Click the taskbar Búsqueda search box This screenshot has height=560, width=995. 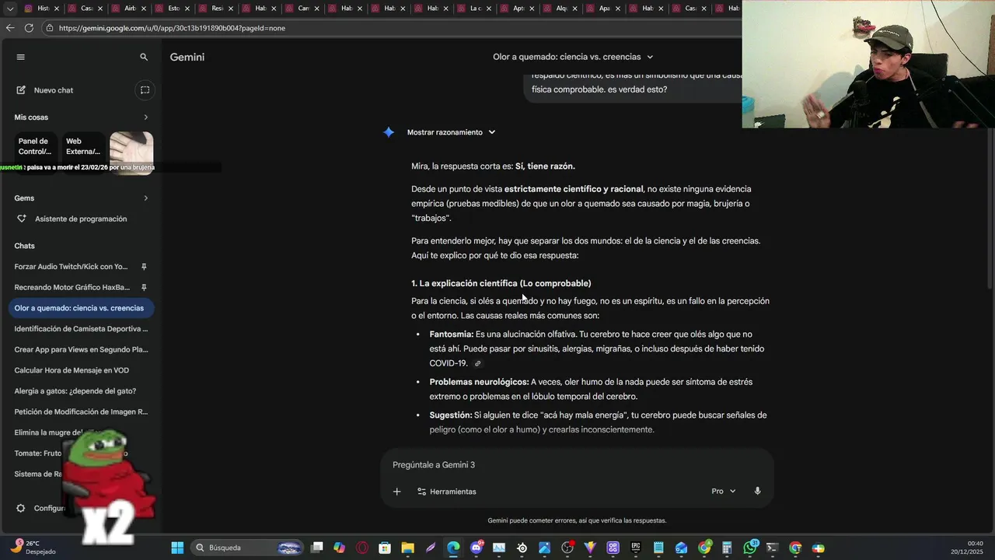(x=246, y=548)
